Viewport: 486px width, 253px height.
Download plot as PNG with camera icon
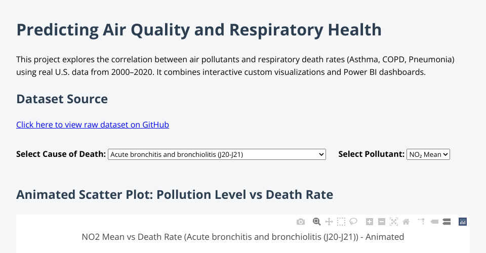[x=301, y=222]
